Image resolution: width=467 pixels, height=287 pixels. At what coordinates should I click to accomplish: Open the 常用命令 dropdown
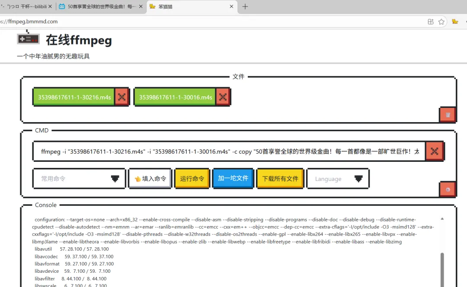[79, 179]
